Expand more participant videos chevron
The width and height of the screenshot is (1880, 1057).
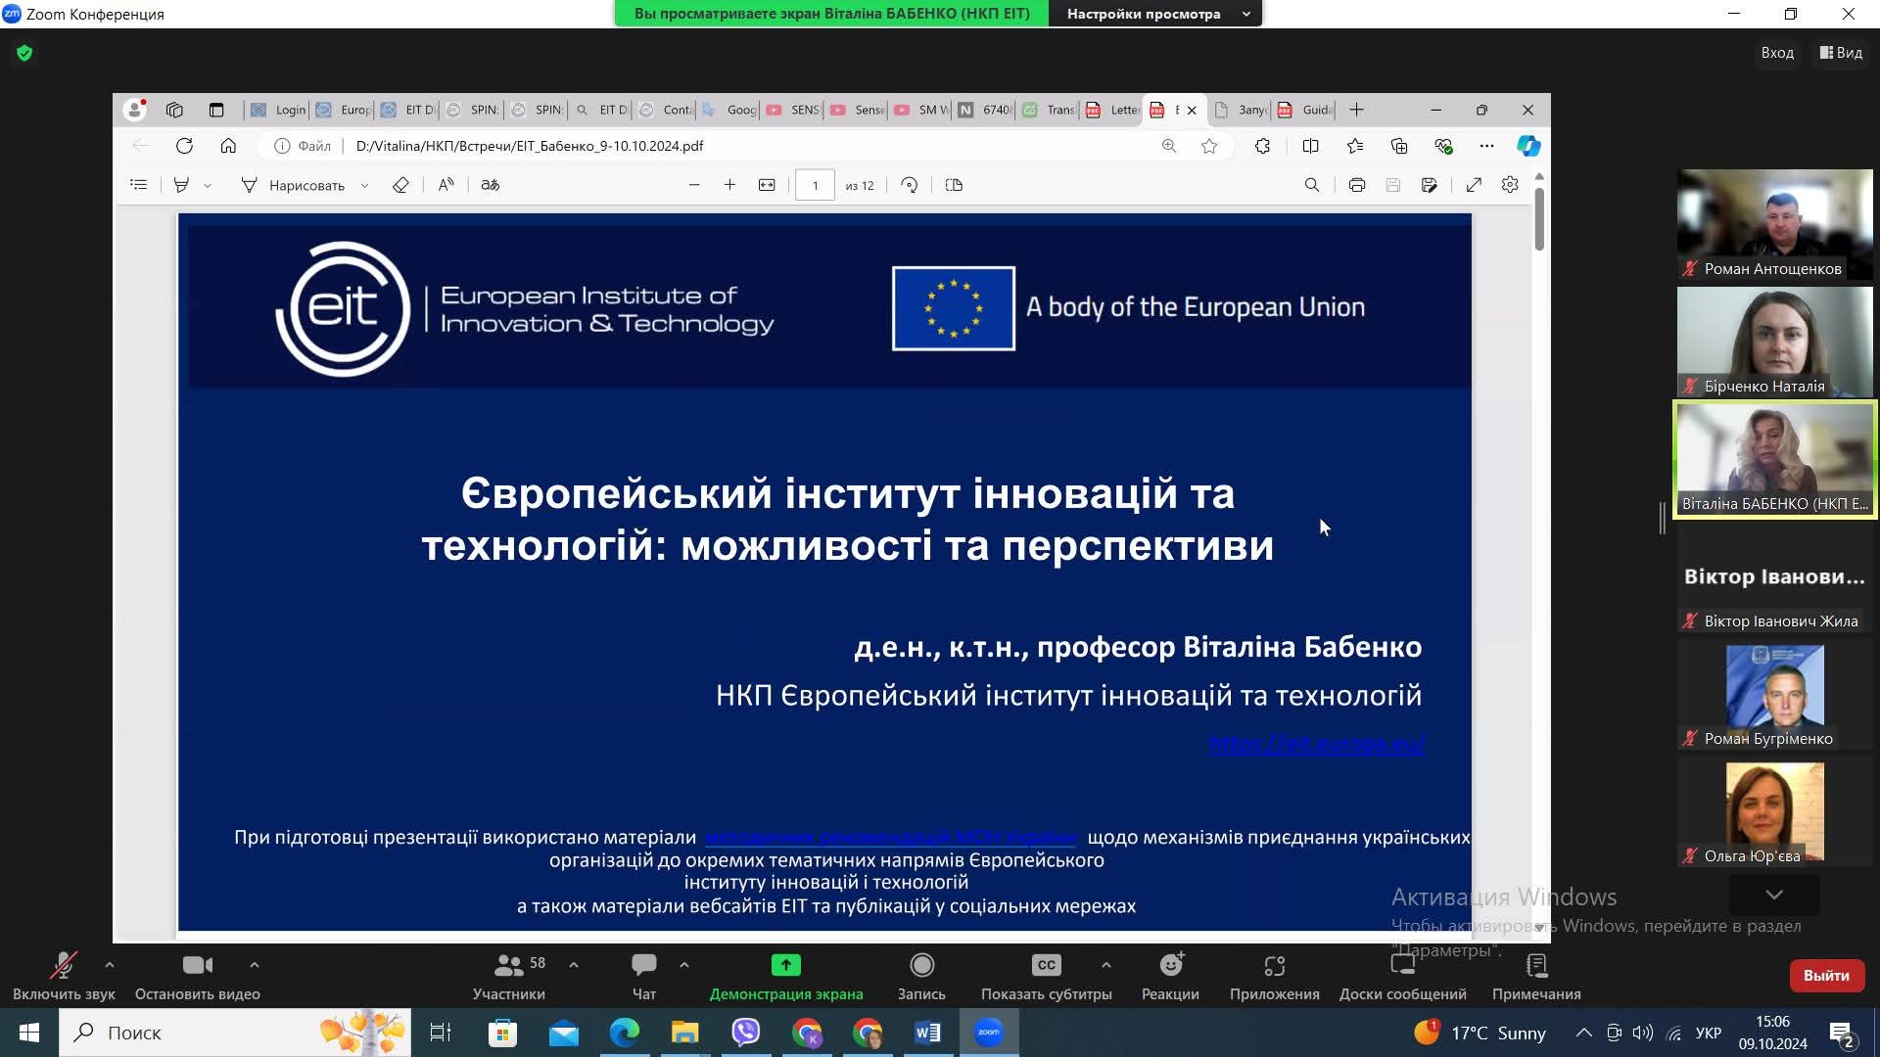click(1773, 895)
